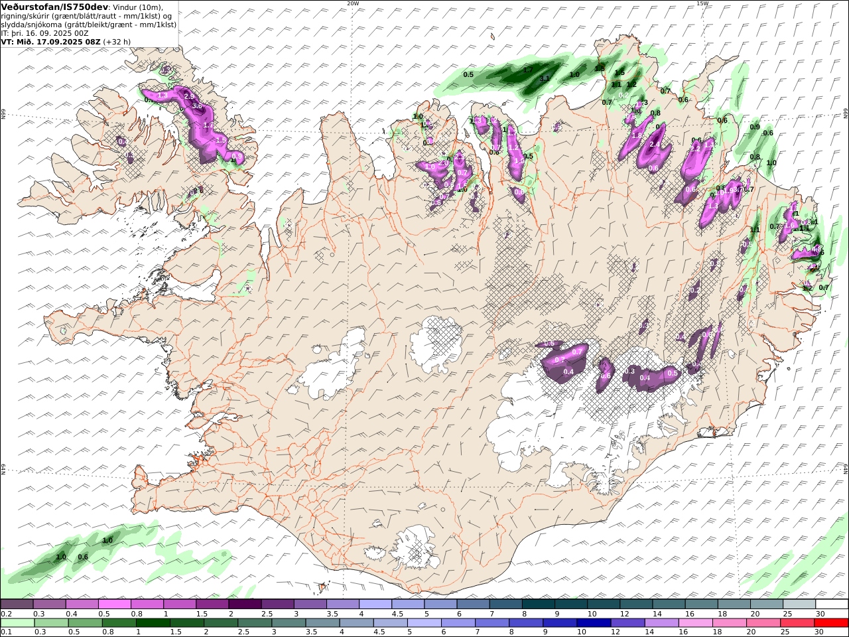Click the valid time 'VT: Mið. 17.09.2025 08Z'
The height and width of the screenshot is (637, 849).
[51, 41]
